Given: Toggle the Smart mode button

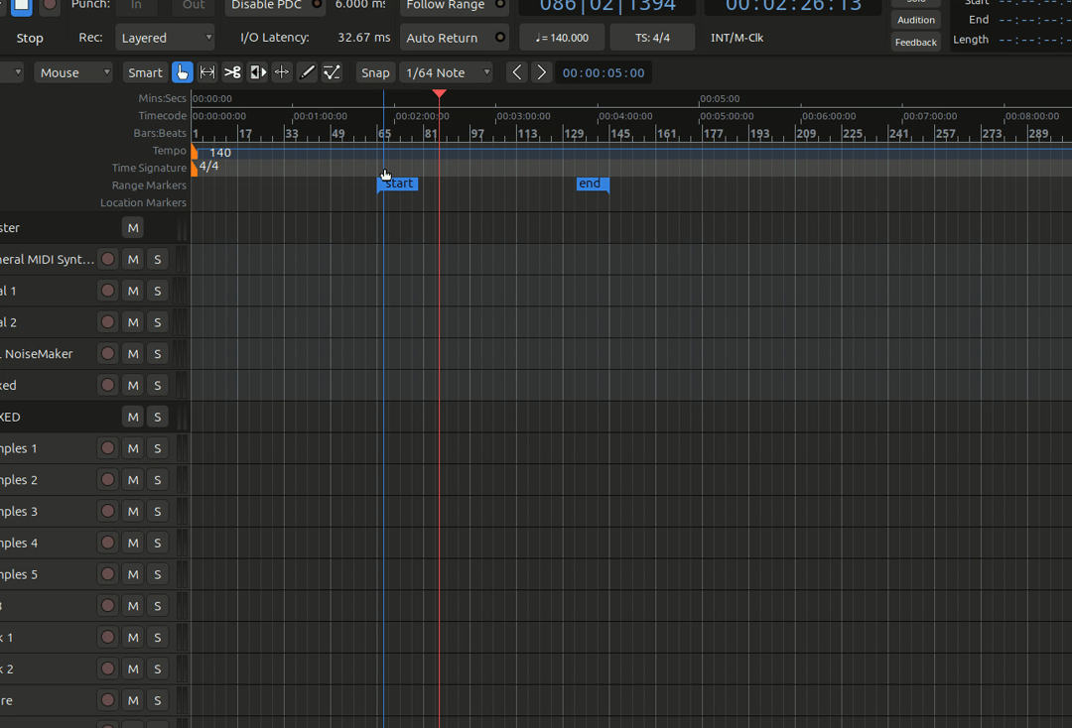Looking at the screenshot, I should click(145, 72).
